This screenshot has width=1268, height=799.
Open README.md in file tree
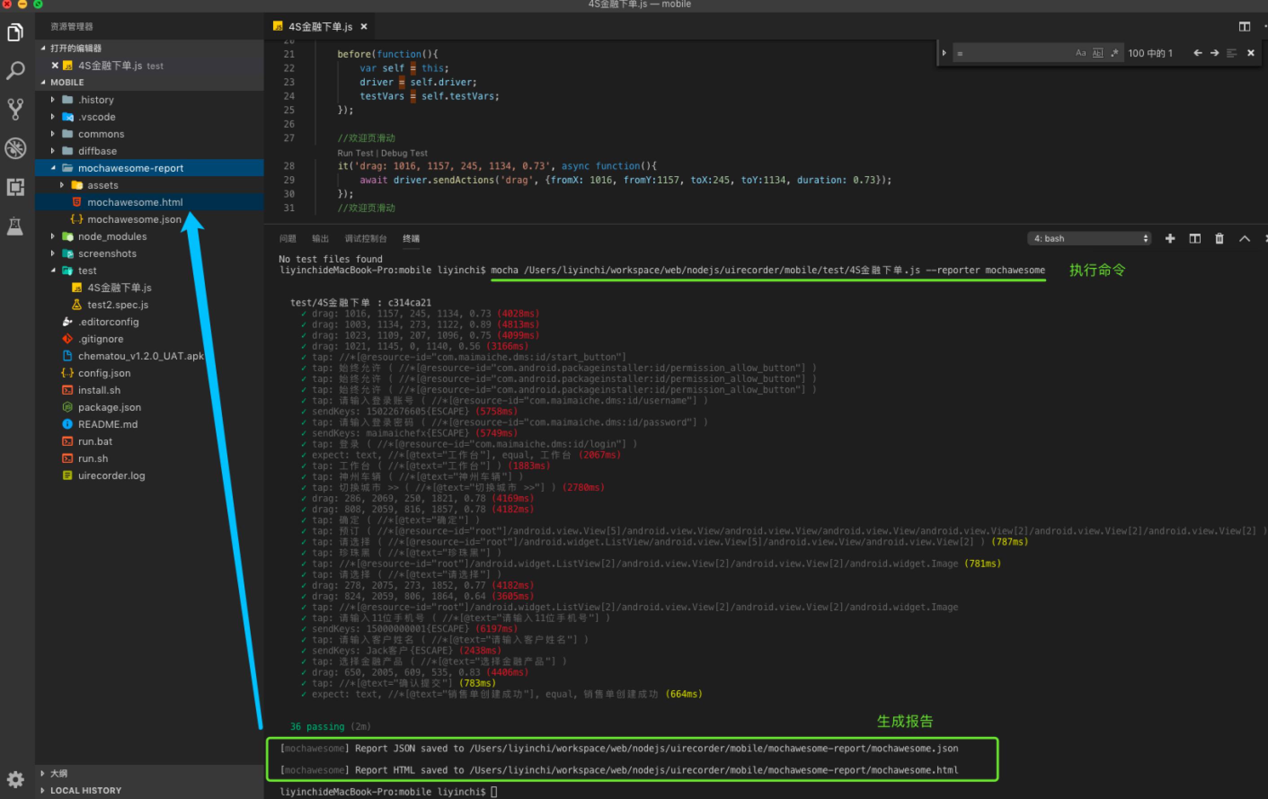pyautogui.click(x=150, y=425)
